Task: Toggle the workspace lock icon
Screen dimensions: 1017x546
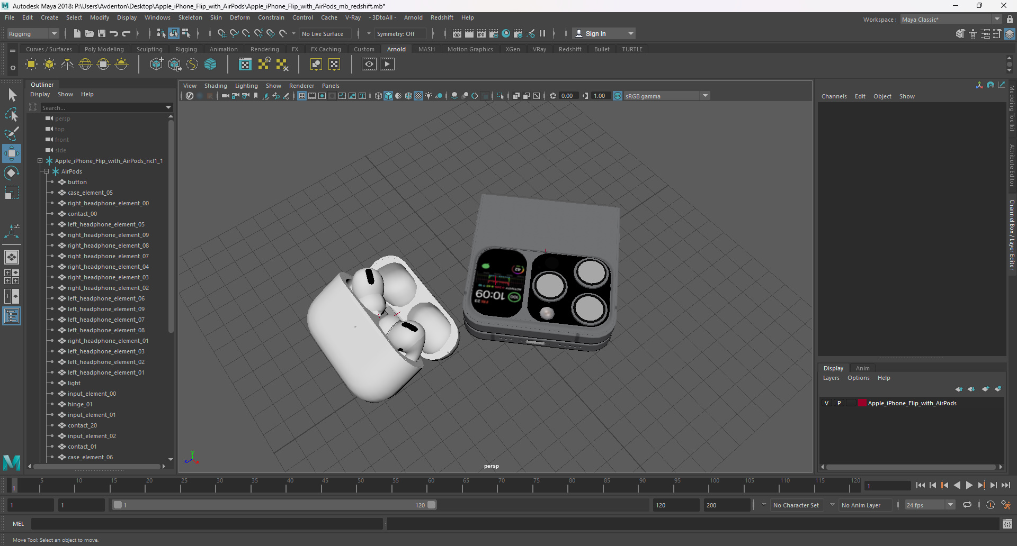Action: click(1010, 19)
